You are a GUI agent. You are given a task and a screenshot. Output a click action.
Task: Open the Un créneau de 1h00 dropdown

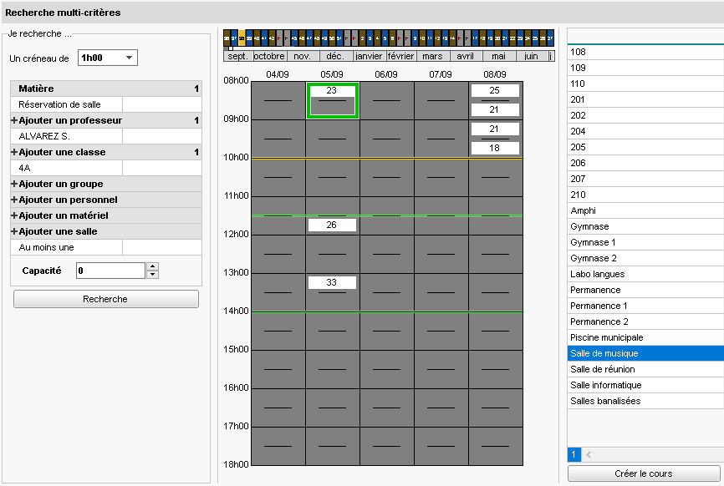pyautogui.click(x=108, y=58)
